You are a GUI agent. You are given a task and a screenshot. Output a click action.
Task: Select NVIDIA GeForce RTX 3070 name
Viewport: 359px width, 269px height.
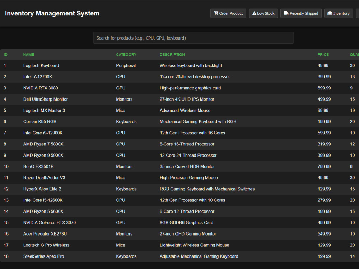(50, 223)
